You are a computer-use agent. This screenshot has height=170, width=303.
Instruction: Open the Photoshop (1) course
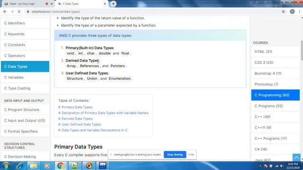click(x=276, y=84)
